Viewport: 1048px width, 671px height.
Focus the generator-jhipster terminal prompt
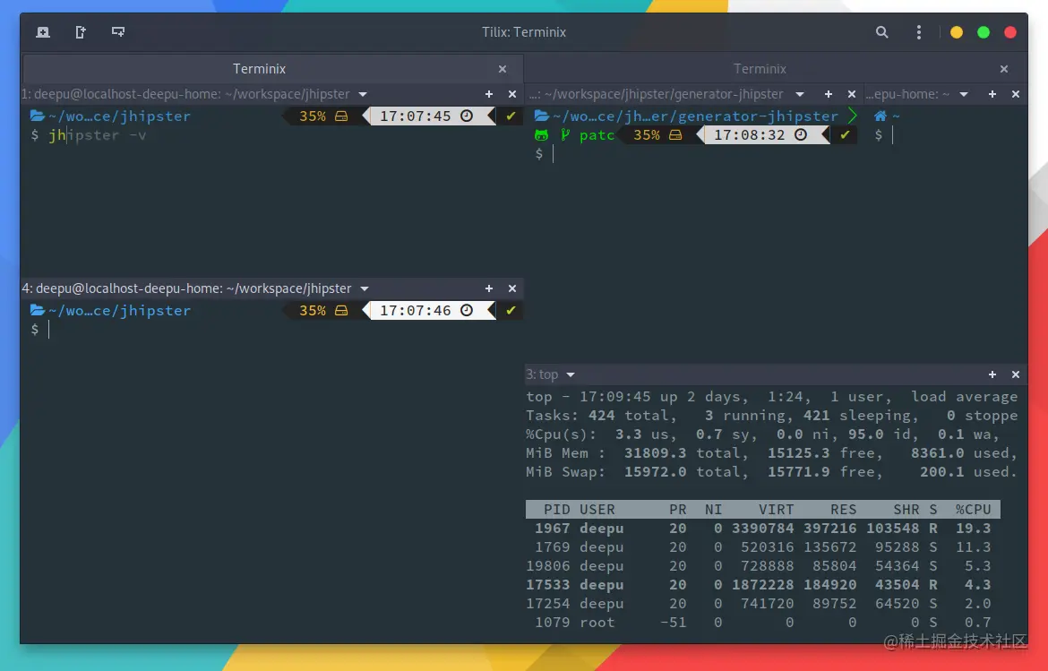tap(553, 154)
